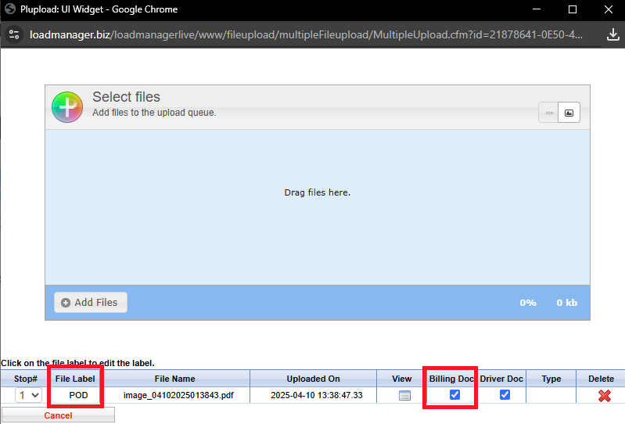Click the Uploaded On column header
The width and height of the screenshot is (625, 424).
click(x=313, y=379)
